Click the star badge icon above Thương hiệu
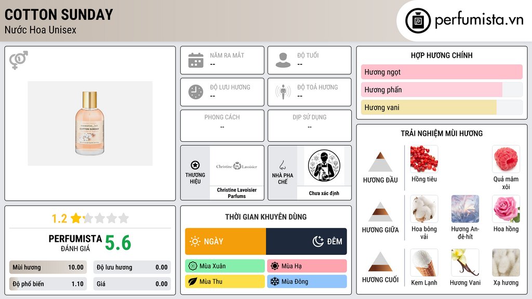 [x=195, y=165]
